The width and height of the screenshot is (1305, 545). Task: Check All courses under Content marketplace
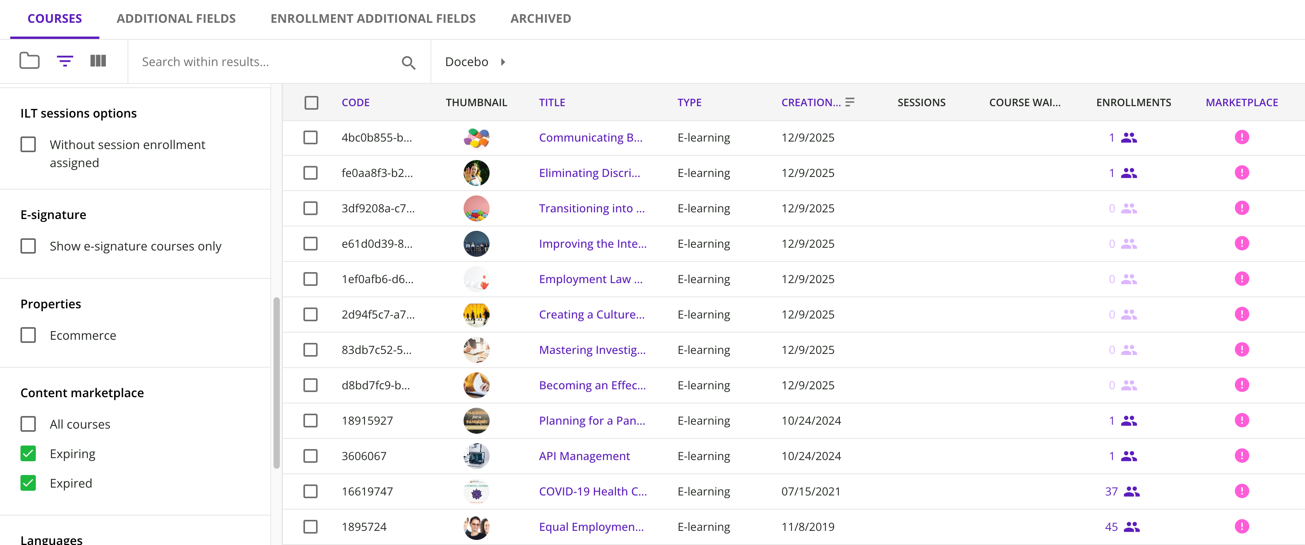tap(28, 424)
